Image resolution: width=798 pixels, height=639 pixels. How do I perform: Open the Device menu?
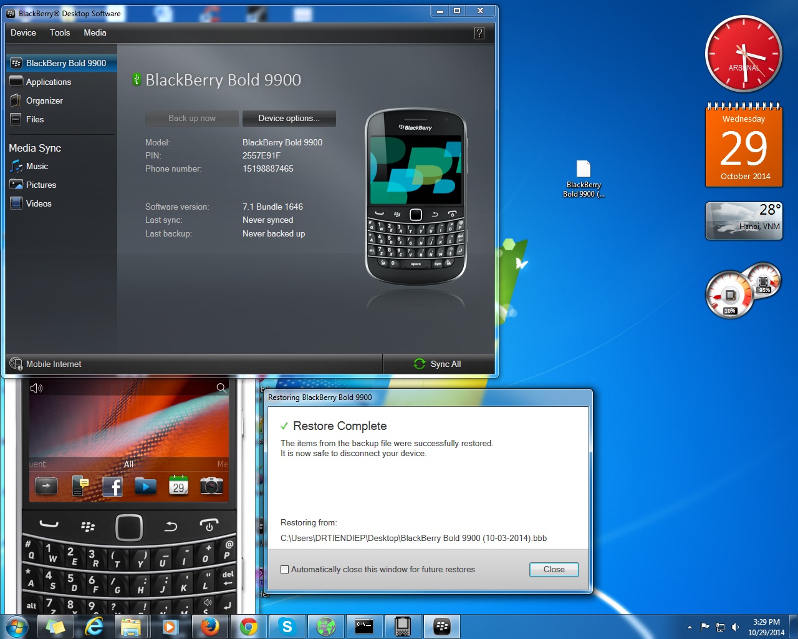point(23,32)
